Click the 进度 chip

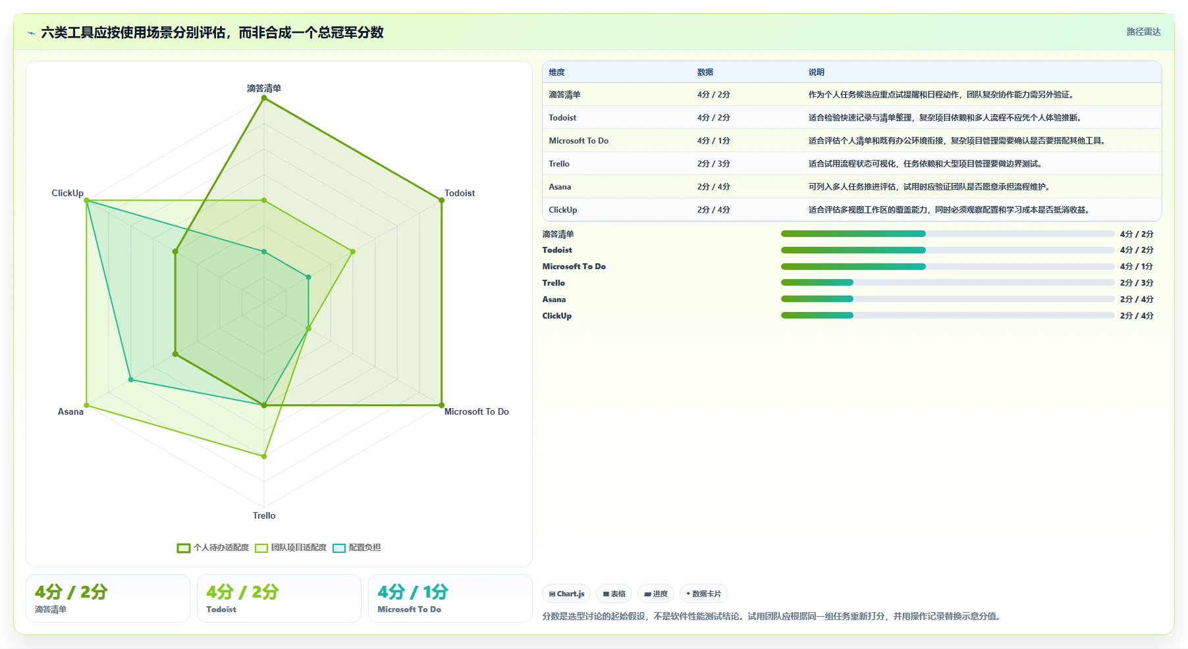[x=656, y=594]
